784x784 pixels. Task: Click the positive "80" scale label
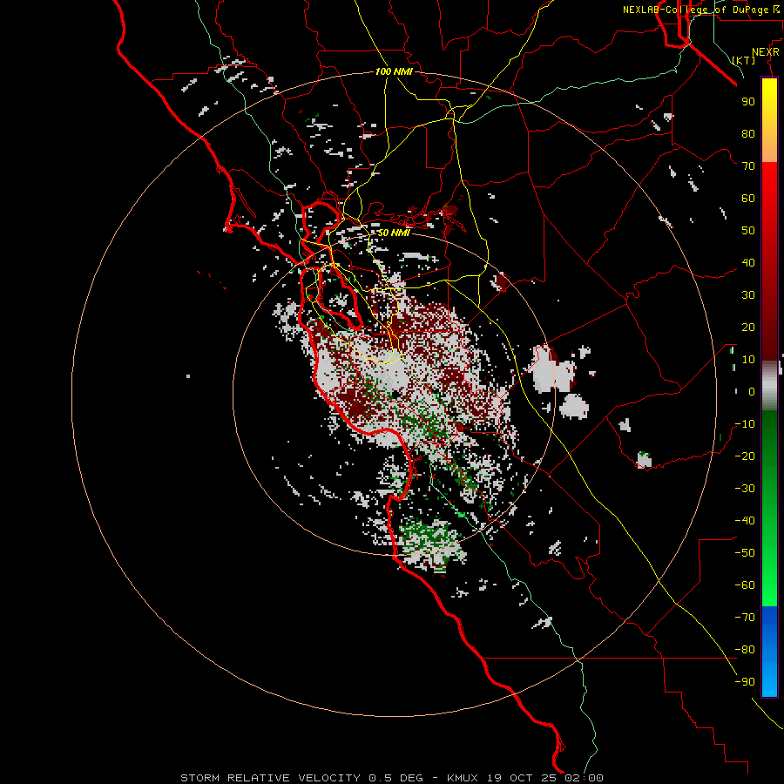click(x=748, y=133)
